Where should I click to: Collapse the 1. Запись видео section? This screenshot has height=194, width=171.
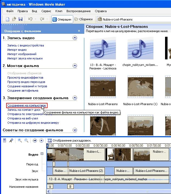75,38
